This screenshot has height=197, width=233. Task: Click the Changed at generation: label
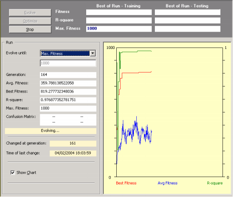click(x=26, y=143)
